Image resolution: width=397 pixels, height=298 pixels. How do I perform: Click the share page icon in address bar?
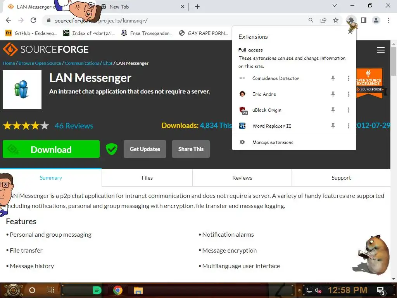tap(323, 20)
